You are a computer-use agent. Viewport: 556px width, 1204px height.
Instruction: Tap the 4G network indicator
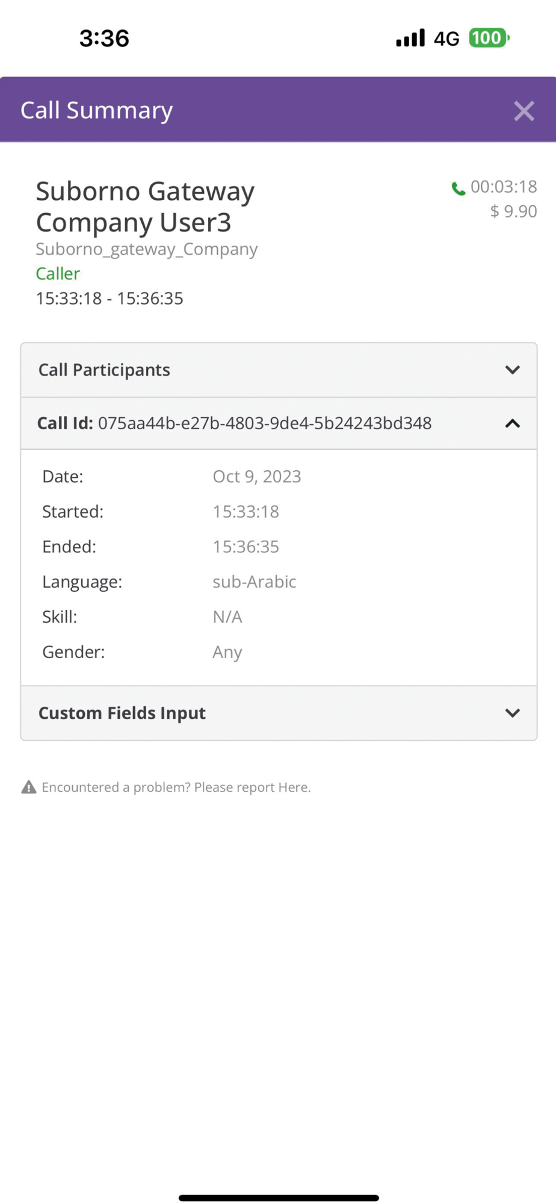(446, 39)
